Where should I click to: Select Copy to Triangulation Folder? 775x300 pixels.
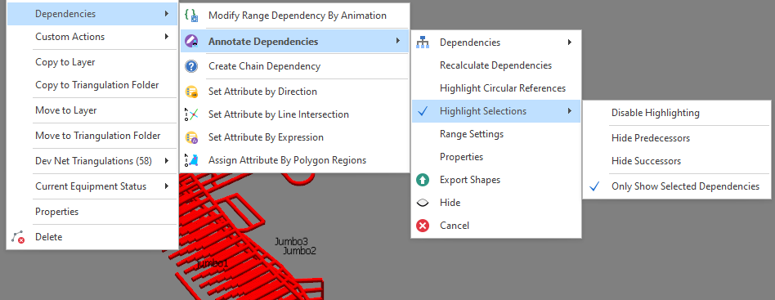[92, 85]
